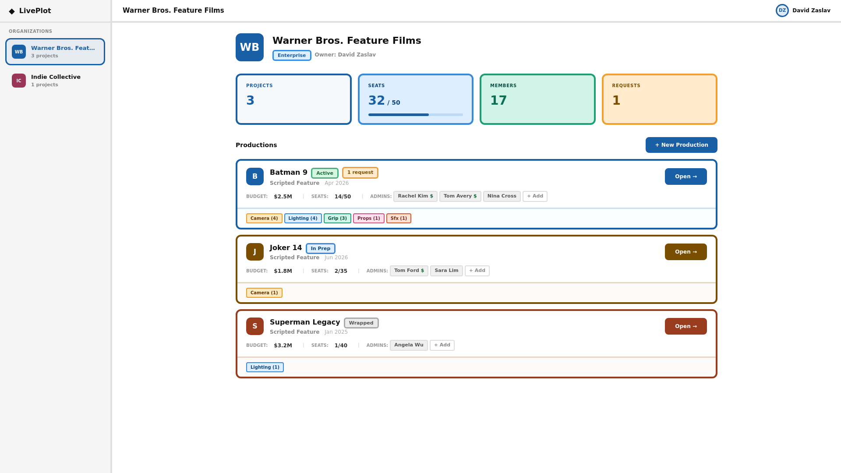841x473 pixels.
Task: Click Lighting (1) tag on Superman Legacy
Action: [265, 367]
